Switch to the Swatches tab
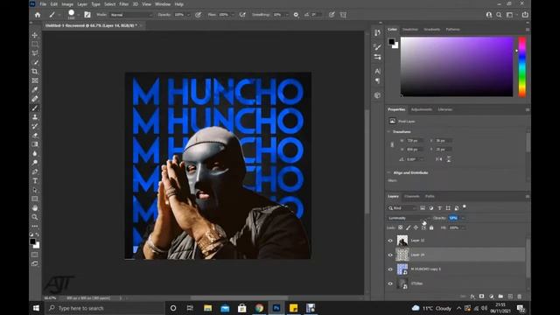Screen dimensions: 560x315 (x=409, y=29)
